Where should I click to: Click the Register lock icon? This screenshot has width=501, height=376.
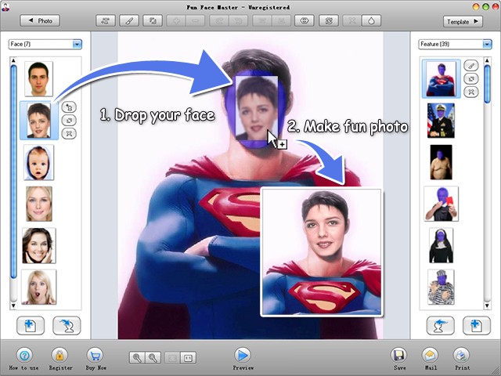click(x=60, y=355)
